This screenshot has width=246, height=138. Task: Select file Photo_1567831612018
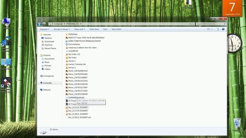click(x=78, y=81)
